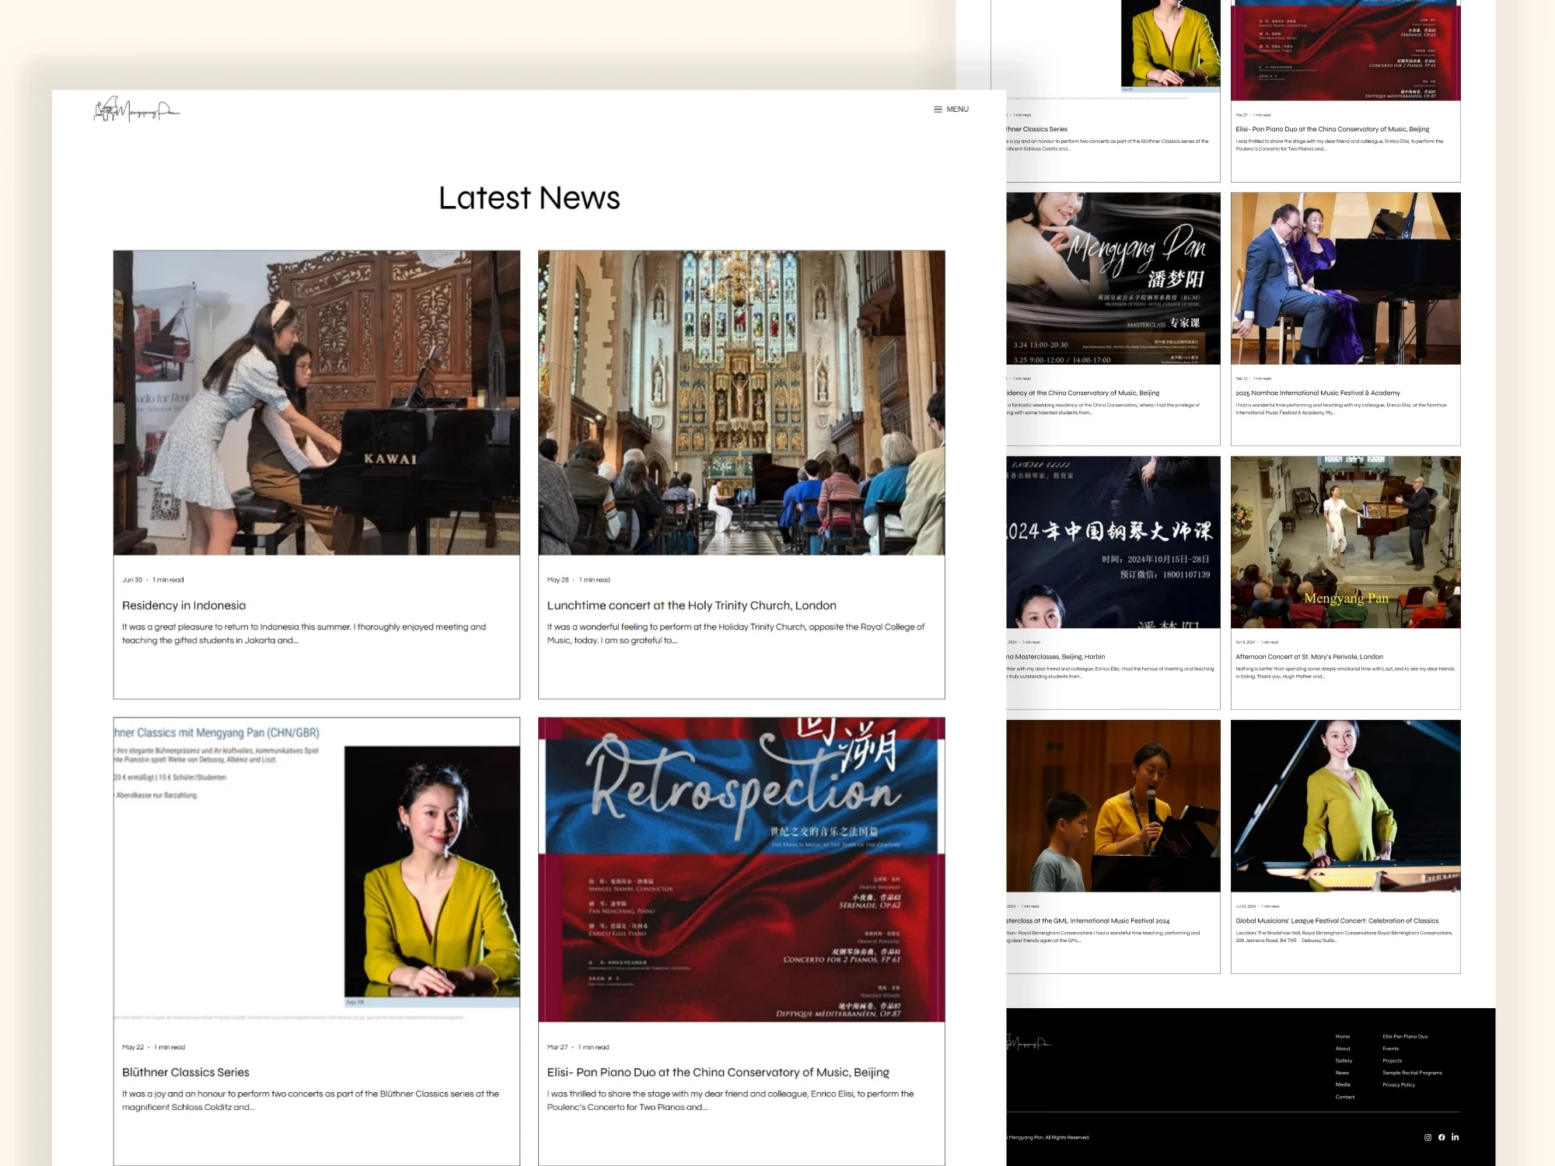Open the 2025 Namhae International Music Festival title
Viewport: 1555px width, 1166px height.
pos(1318,393)
